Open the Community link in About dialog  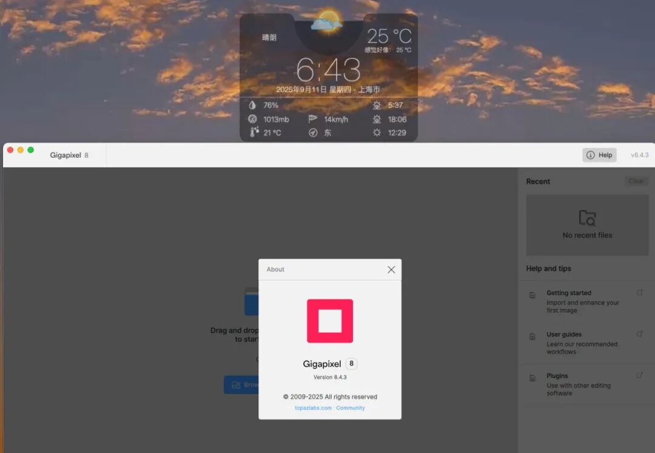coord(351,408)
